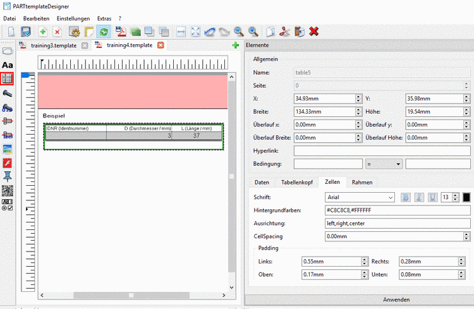Select the Flash element tool
474x309 pixels.
[x=7, y=163]
